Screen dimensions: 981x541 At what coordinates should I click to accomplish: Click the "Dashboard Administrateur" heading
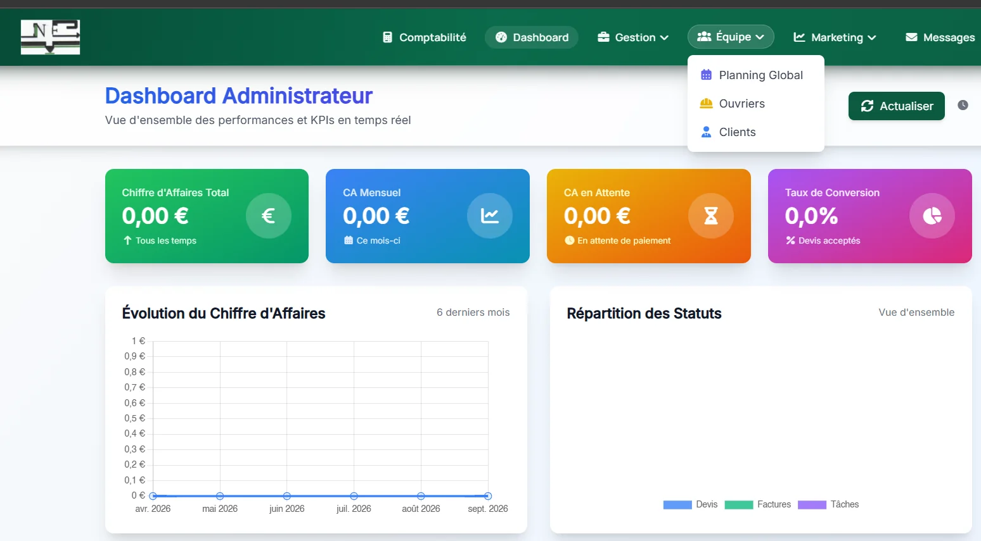coord(239,96)
